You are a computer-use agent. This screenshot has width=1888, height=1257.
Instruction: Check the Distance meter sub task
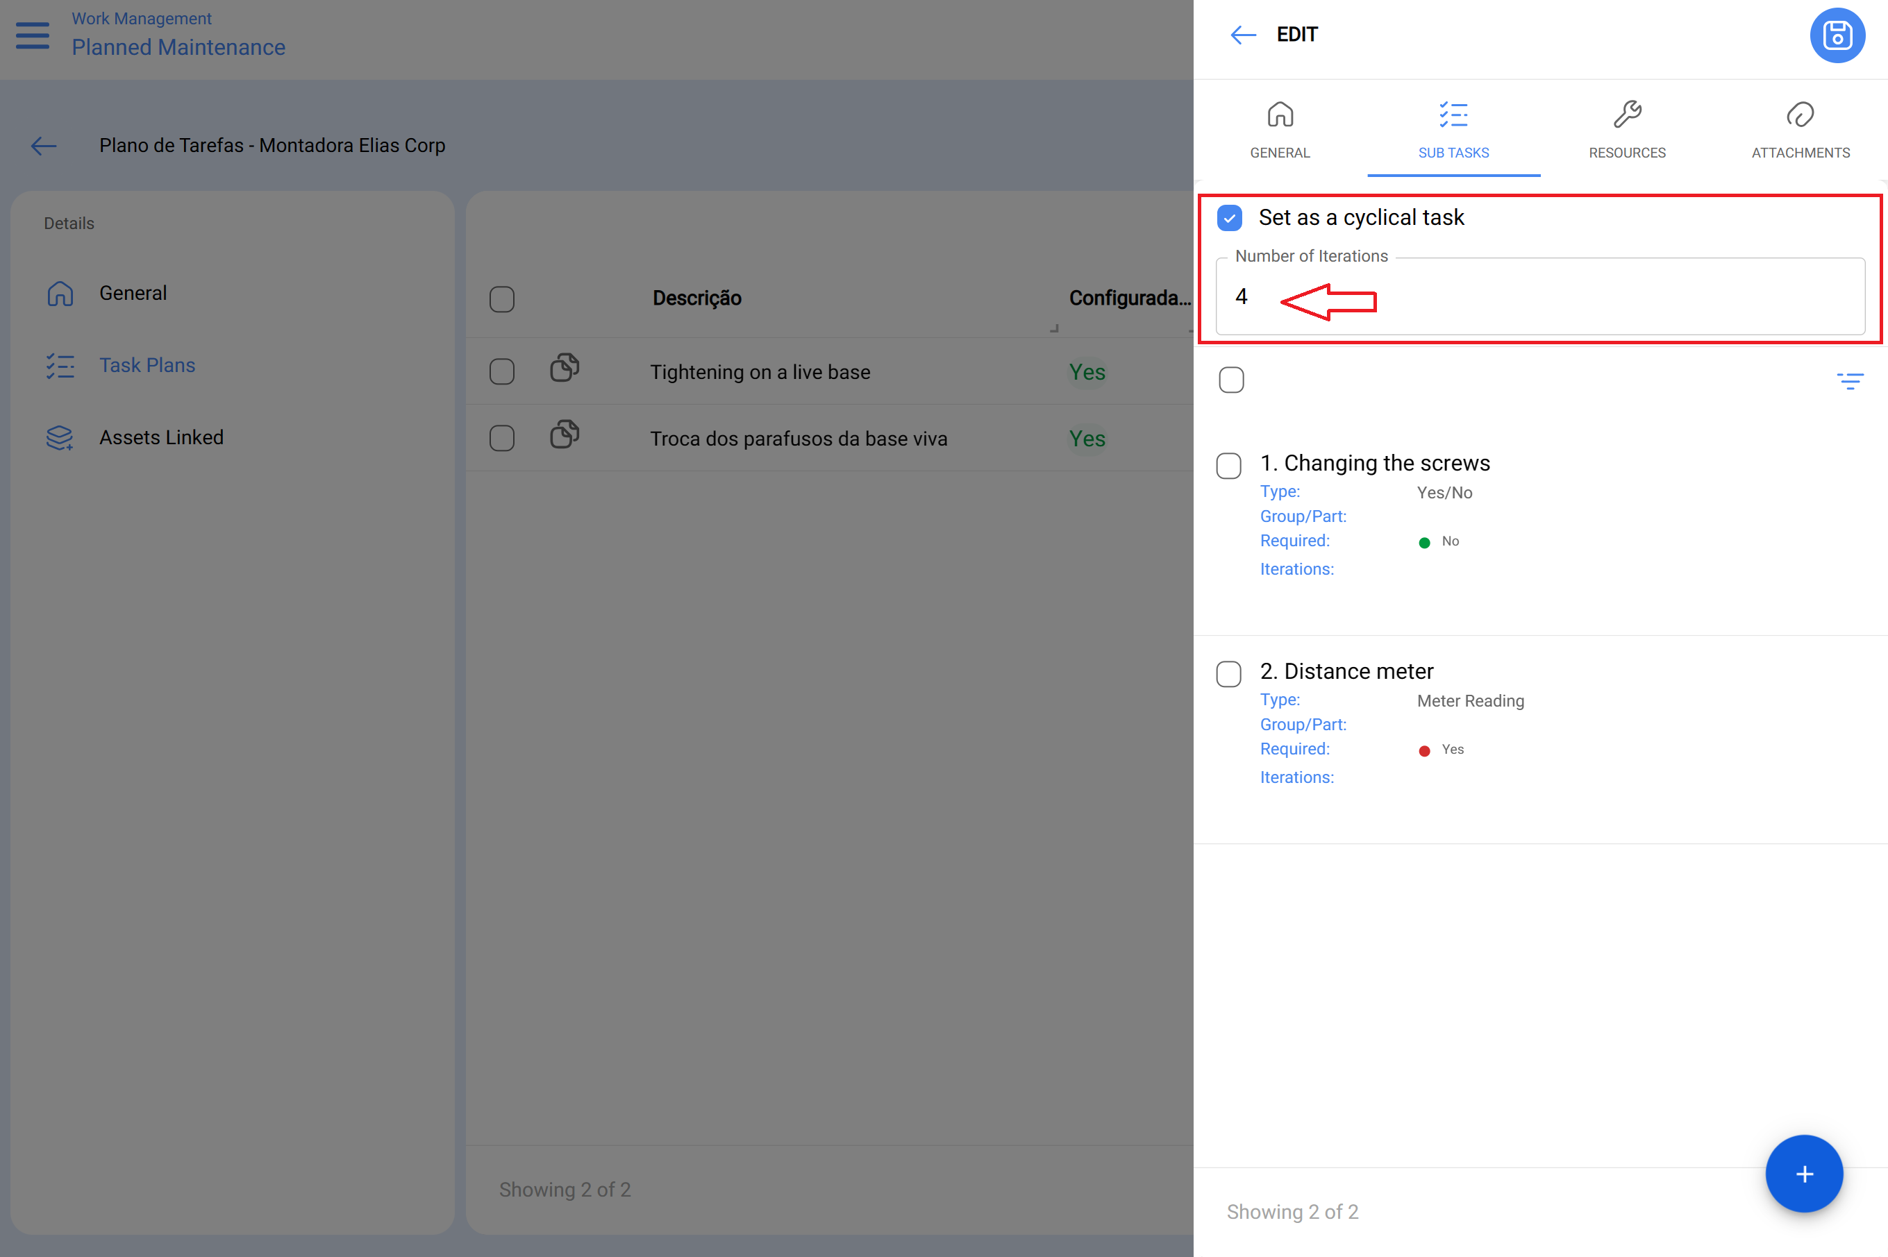point(1228,673)
